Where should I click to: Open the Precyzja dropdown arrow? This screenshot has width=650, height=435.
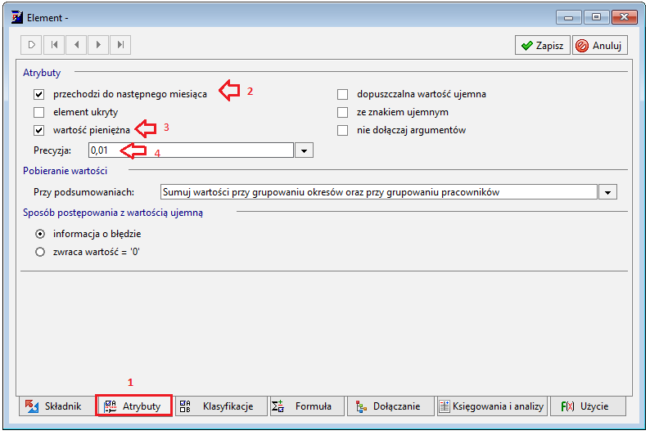[x=305, y=150]
